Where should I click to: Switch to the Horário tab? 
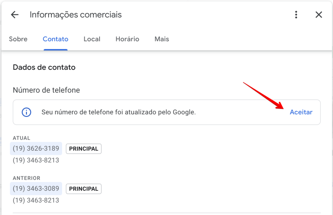127,39
